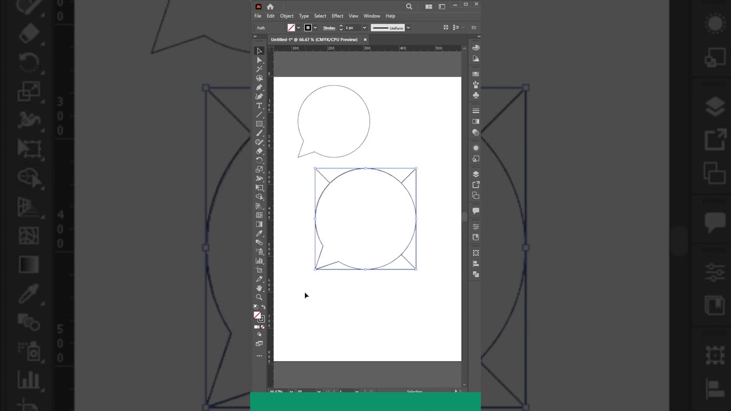The height and width of the screenshot is (411, 731).
Task: Select the Width/Warp tool
Action: click(259, 179)
